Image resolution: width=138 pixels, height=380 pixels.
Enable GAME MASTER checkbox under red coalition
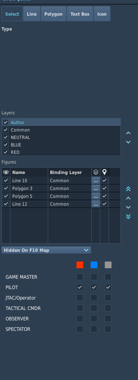click(80, 277)
